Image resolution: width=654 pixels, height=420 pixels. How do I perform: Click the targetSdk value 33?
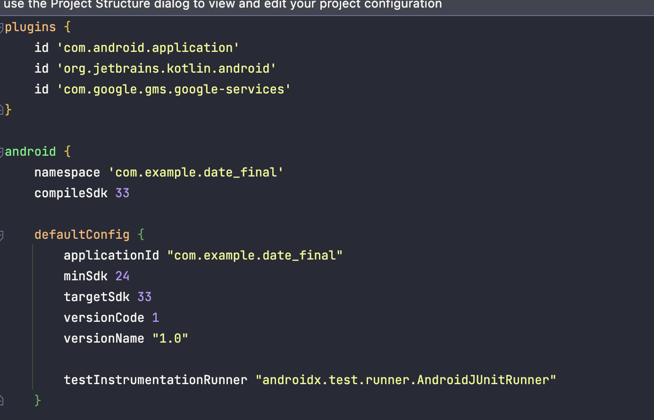tap(144, 297)
